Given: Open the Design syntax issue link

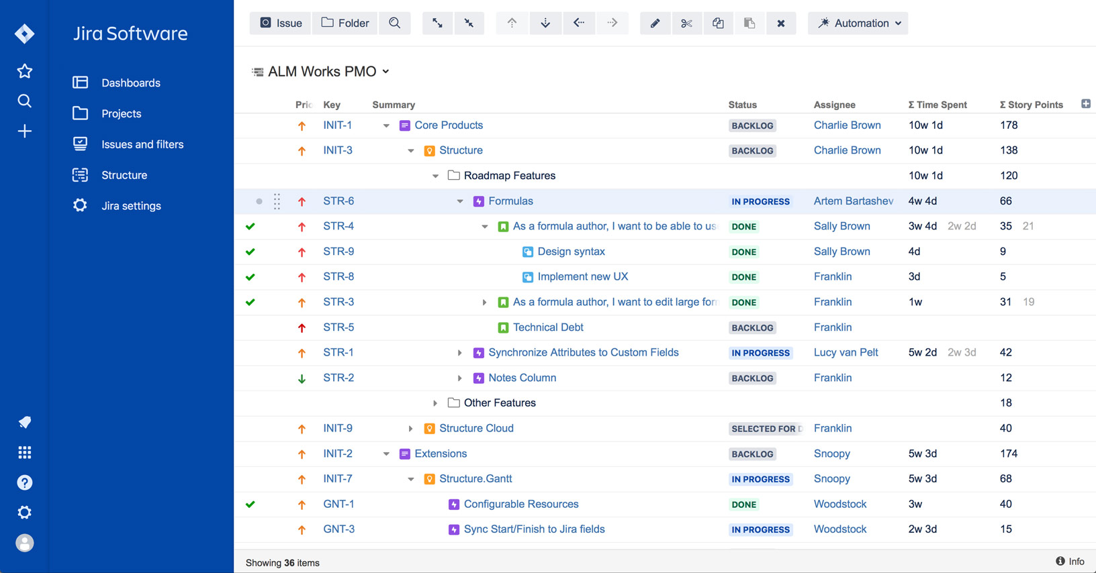Looking at the screenshot, I should 572,252.
